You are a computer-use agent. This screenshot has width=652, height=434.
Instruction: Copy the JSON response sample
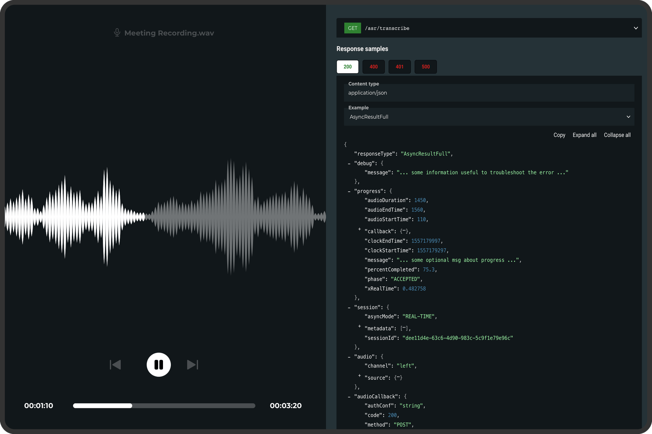coord(559,135)
